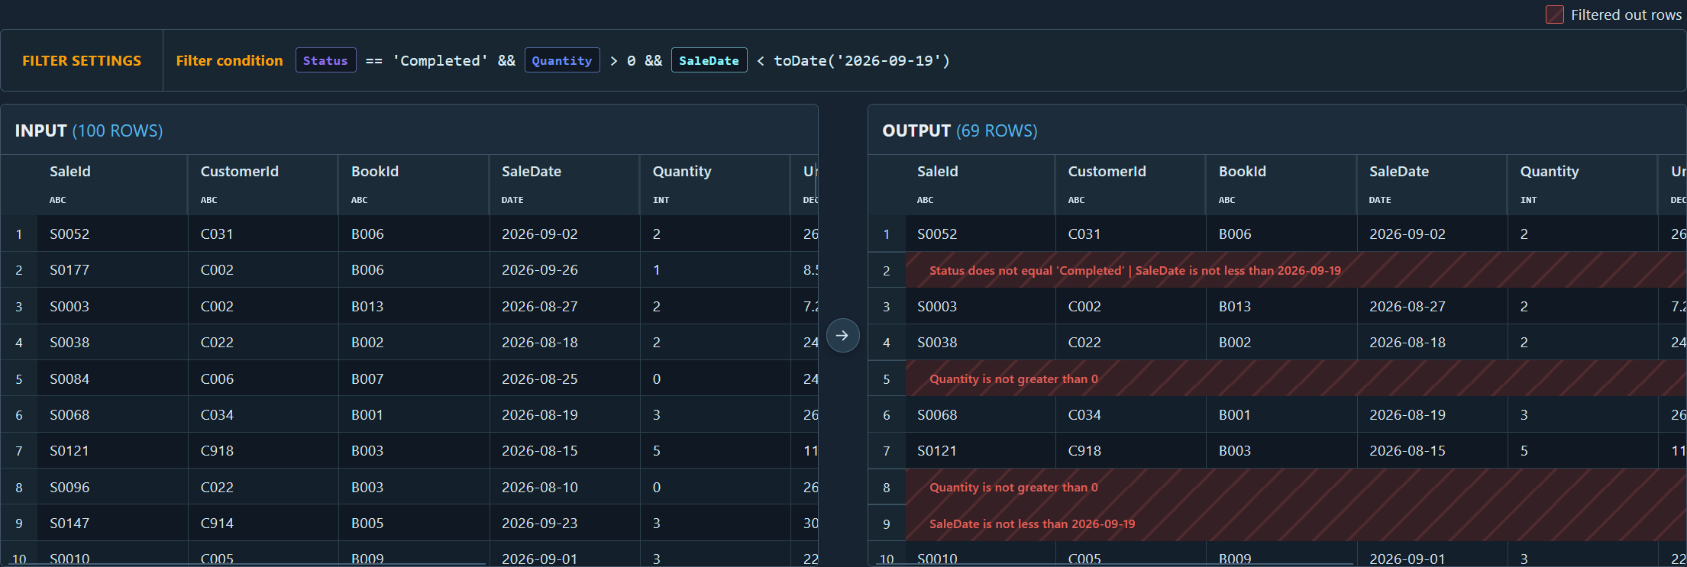This screenshot has height=567, width=1687.
Task: Click C918 in the Output table
Action: pyautogui.click(x=1084, y=450)
